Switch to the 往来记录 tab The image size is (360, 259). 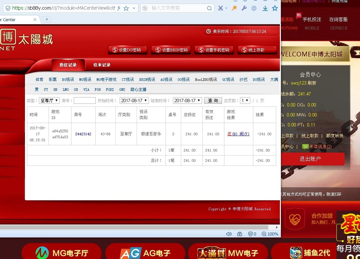coord(102,65)
